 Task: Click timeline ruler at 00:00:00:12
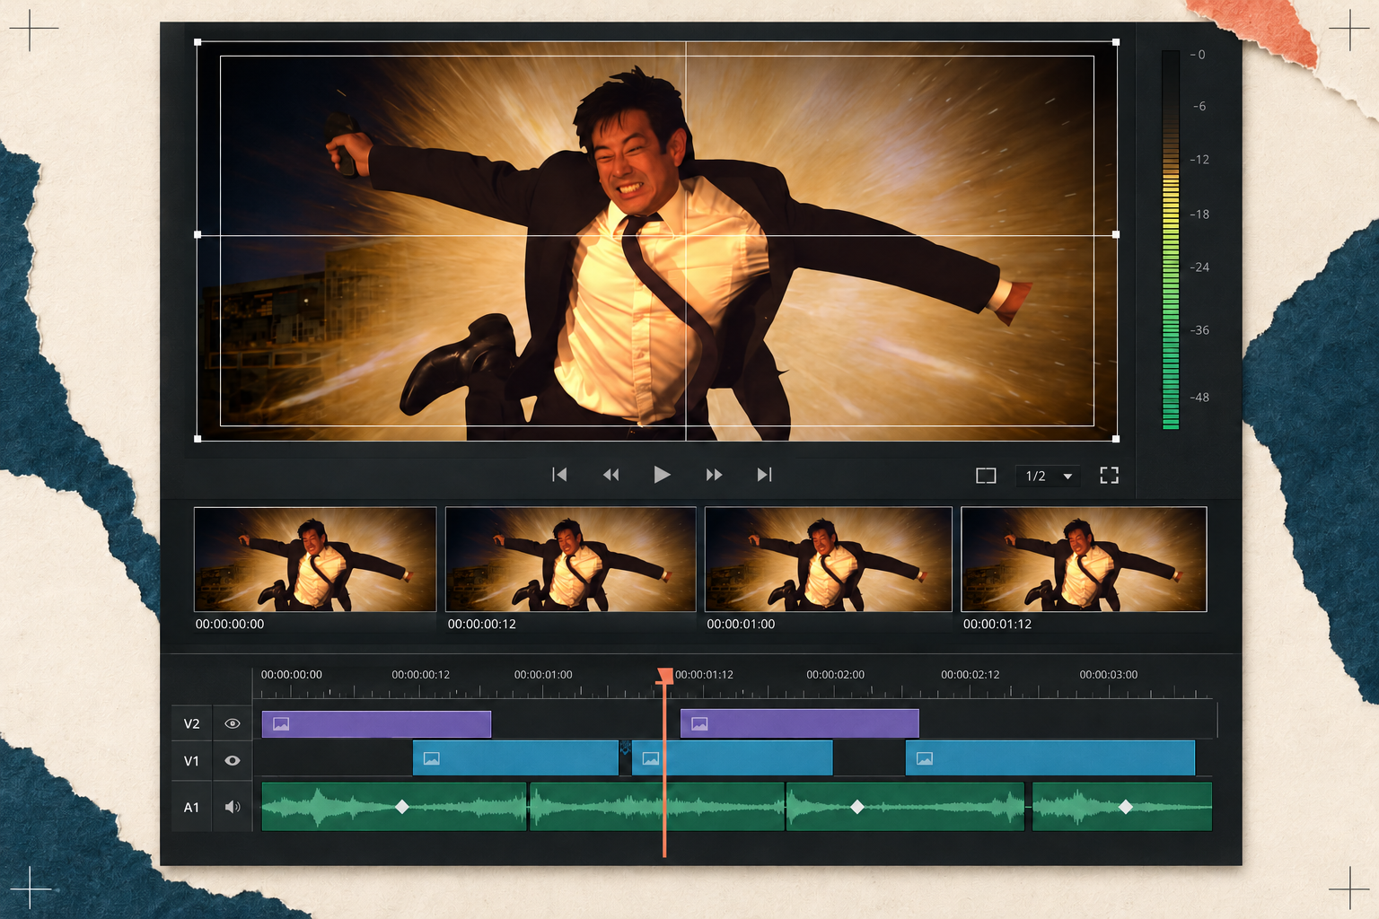420,675
